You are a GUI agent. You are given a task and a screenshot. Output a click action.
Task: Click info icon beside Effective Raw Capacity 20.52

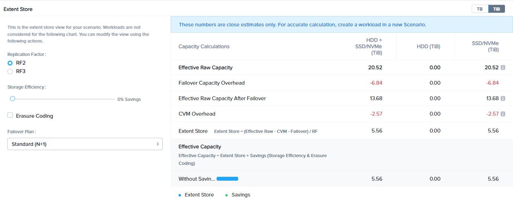pos(503,67)
